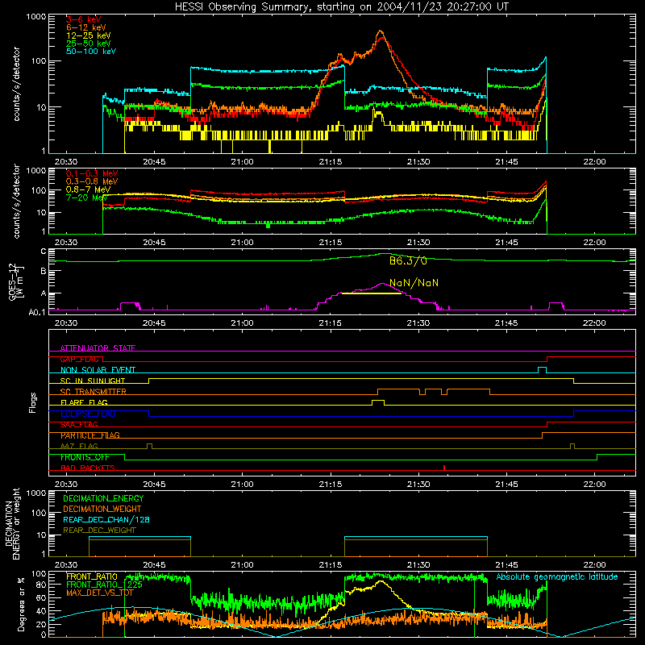Screen dimensions: 645x645
Task: Select the ATTENUATOR_STATE flag label
Action: pyautogui.click(x=98, y=348)
